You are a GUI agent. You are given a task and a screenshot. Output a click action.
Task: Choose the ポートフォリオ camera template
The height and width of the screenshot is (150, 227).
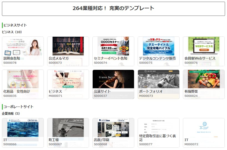pyautogui.click(x=158, y=84)
